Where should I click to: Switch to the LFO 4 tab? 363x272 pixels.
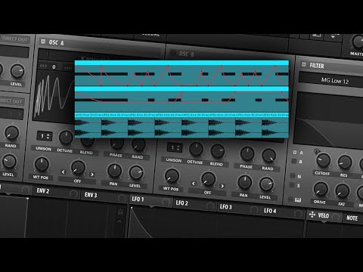(270, 211)
